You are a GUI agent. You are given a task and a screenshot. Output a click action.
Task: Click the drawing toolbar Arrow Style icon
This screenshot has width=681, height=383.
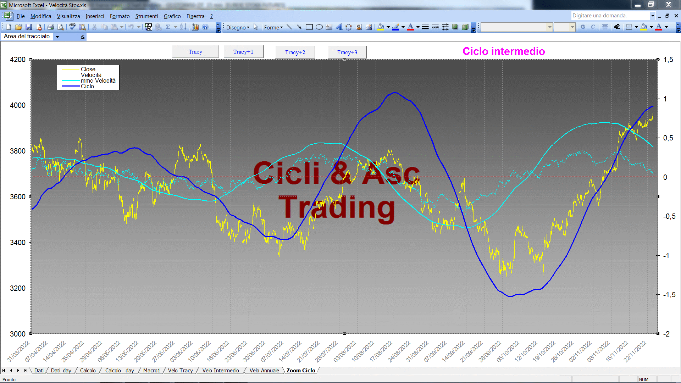pyautogui.click(x=445, y=27)
